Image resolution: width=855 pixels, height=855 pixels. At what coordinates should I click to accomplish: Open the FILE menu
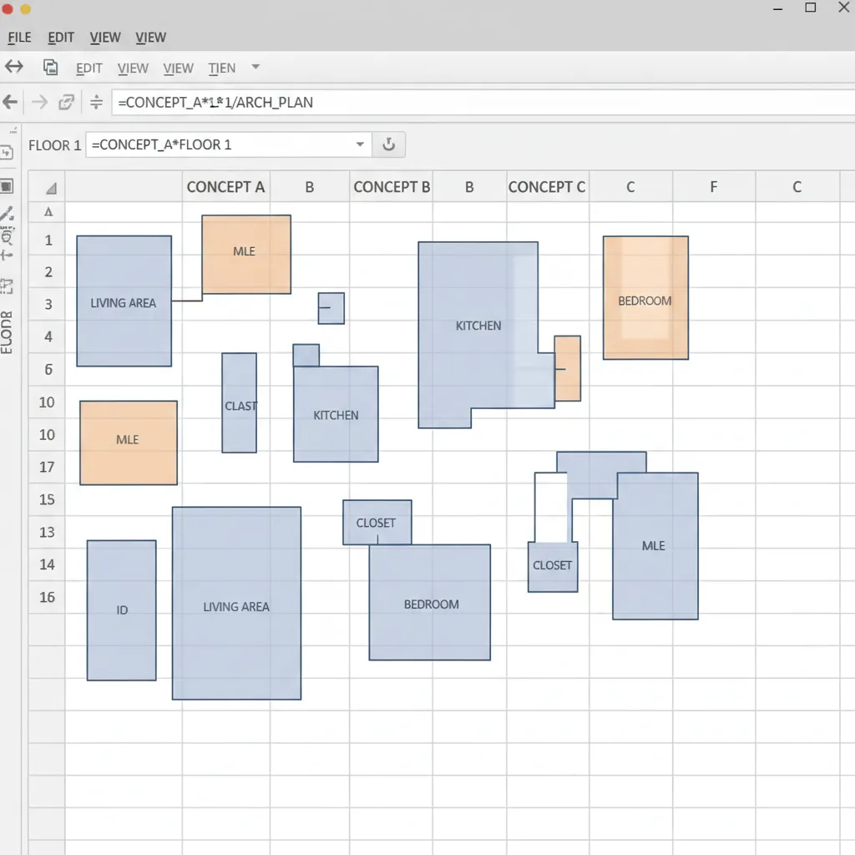click(20, 38)
